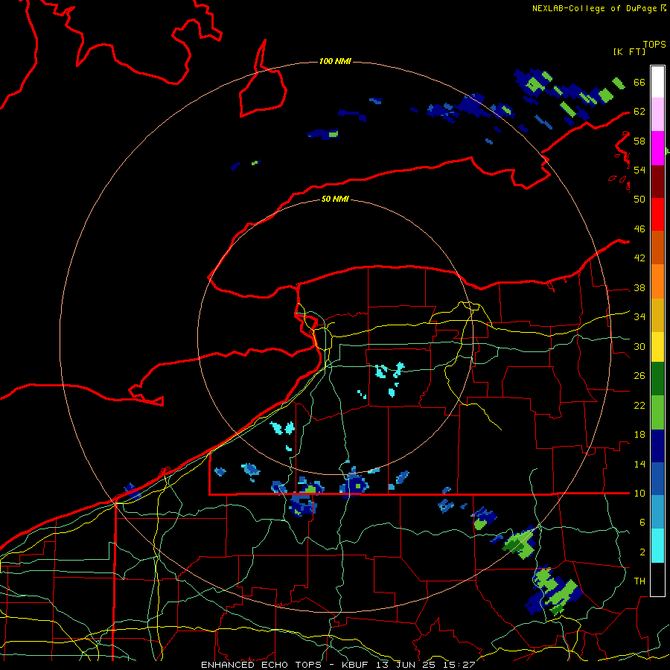Click the 54 legend value
This screenshot has height=670, width=670.
(639, 170)
